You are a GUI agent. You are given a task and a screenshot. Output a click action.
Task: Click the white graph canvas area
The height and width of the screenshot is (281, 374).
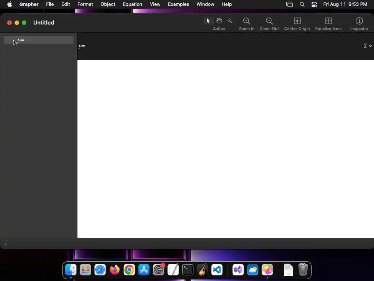(x=226, y=149)
